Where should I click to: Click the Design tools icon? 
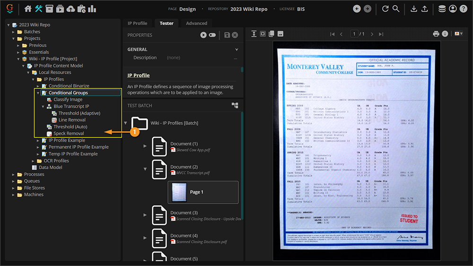pyautogui.click(x=39, y=9)
